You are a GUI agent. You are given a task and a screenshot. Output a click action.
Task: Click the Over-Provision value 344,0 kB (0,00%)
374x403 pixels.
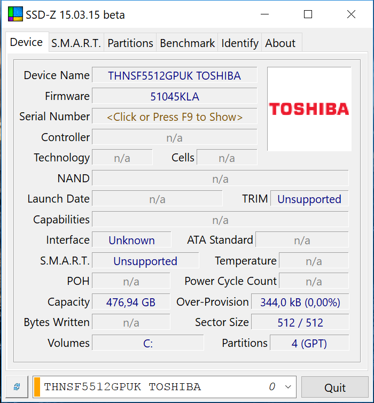pyautogui.click(x=300, y=302)
